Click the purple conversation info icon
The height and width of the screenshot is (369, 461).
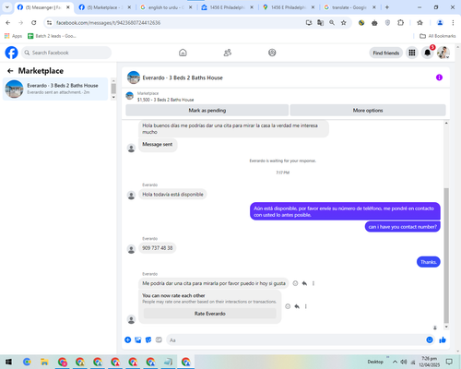pyautogui.click(x=439, y=77)
